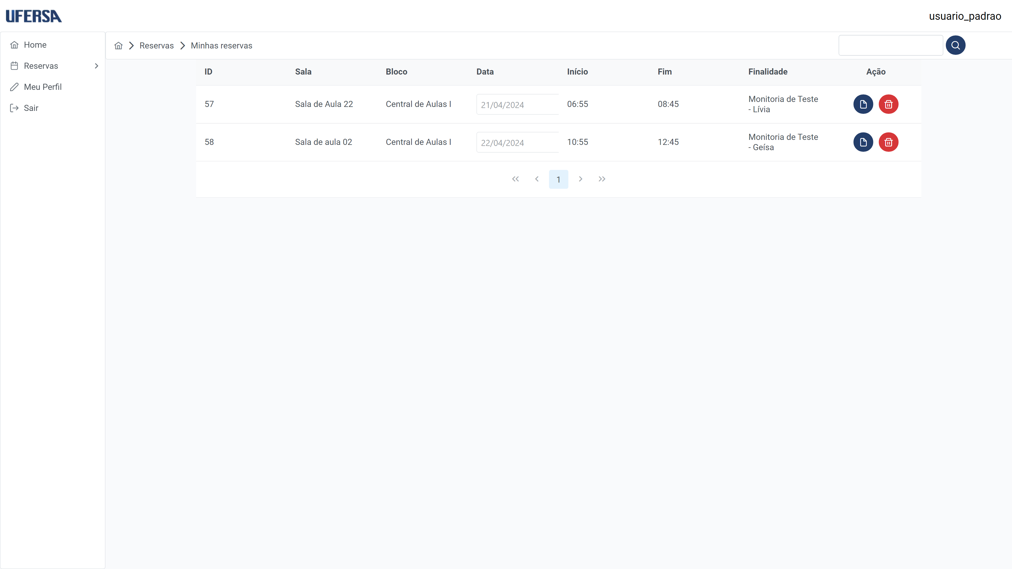Click the Sala de Aula 22 cell
This screenshot has width=1012, height=569.
coord(324,104)
